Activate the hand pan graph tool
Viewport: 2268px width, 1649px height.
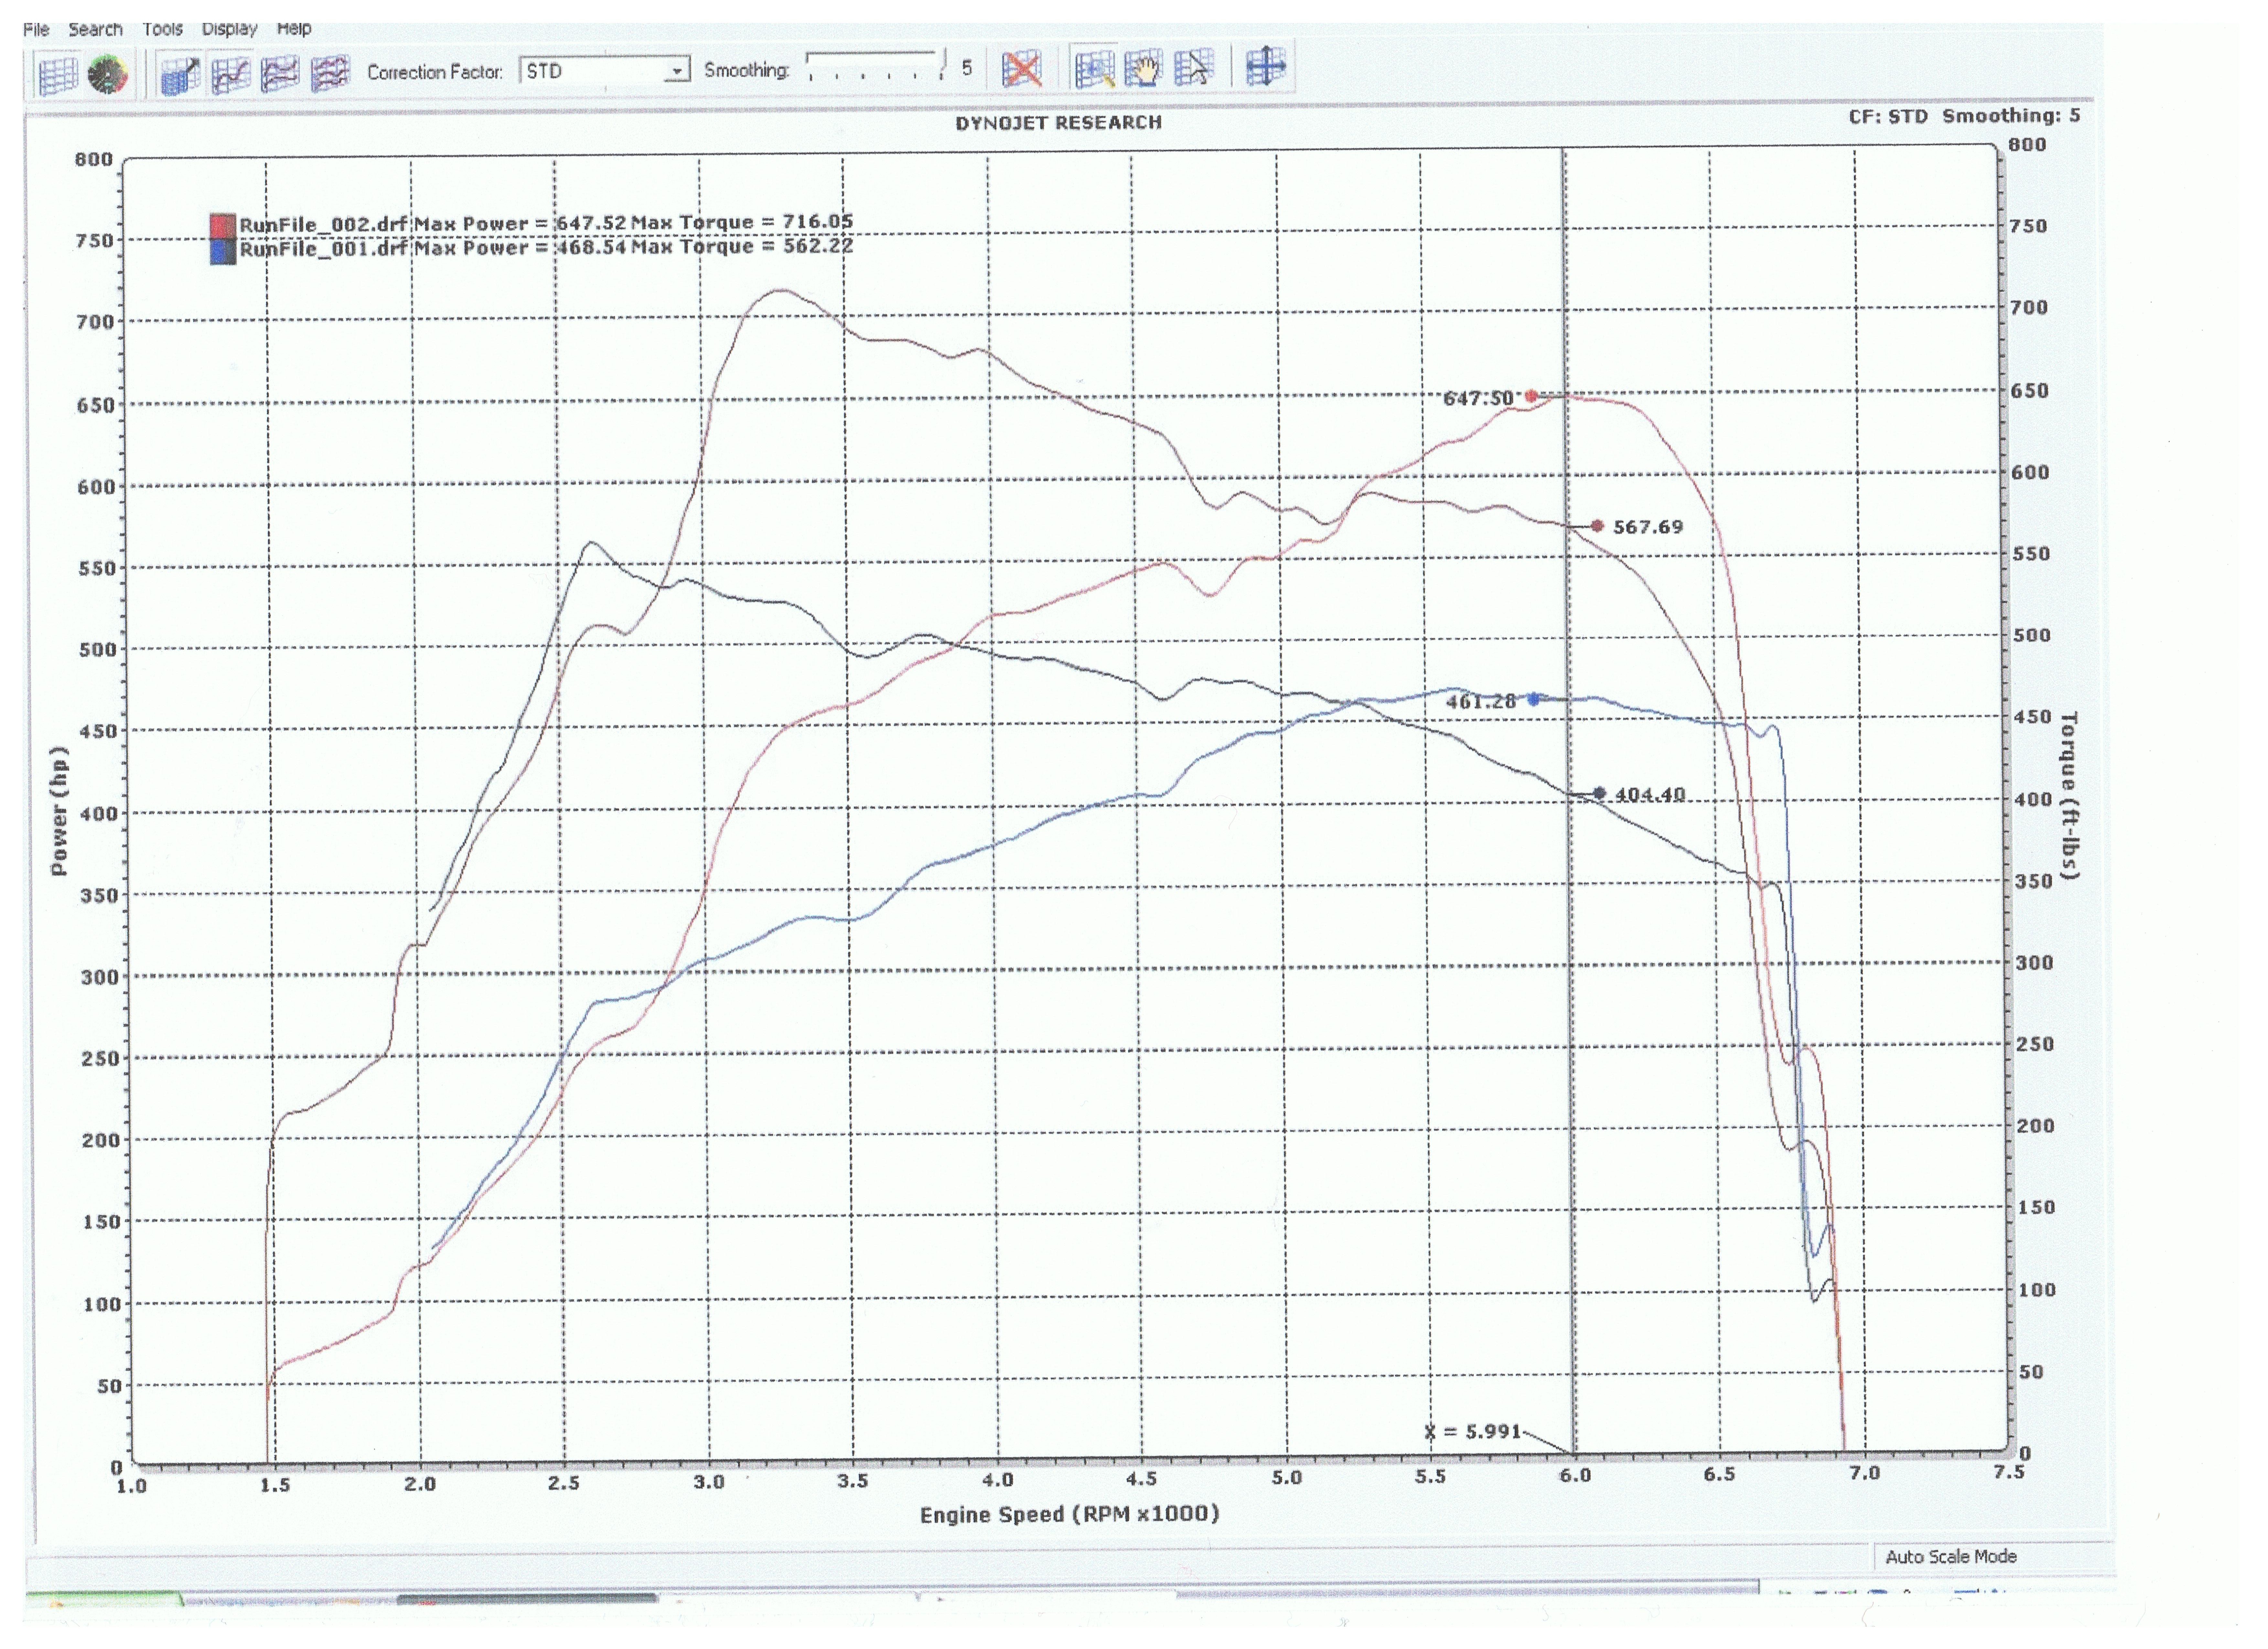[x=1144, y=69]
